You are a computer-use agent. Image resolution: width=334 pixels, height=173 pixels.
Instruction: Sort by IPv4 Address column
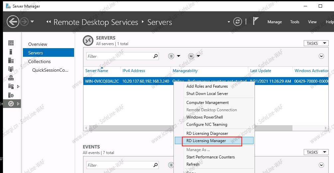134,71
